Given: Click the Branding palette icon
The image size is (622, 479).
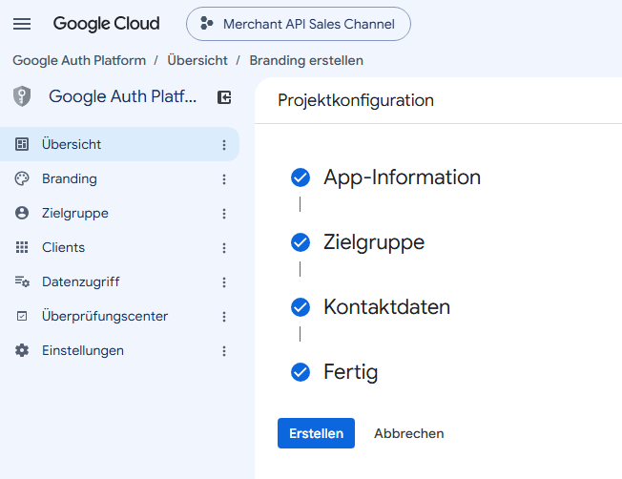Looking at the screenshot, I should [22, 178].
